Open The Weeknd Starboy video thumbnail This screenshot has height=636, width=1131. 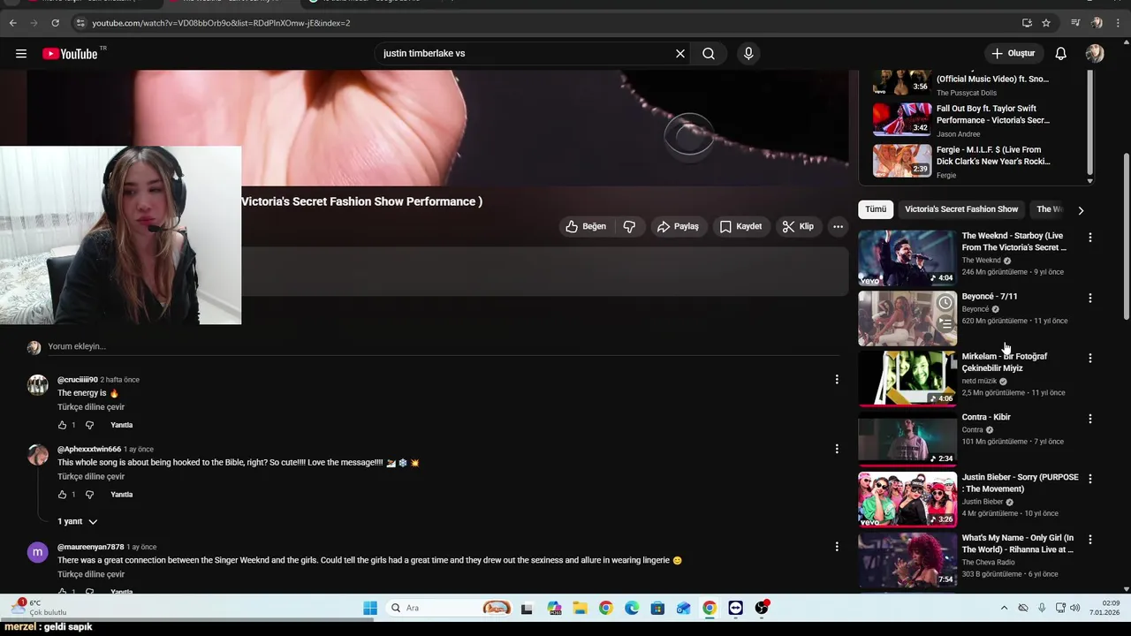(907, 258)
